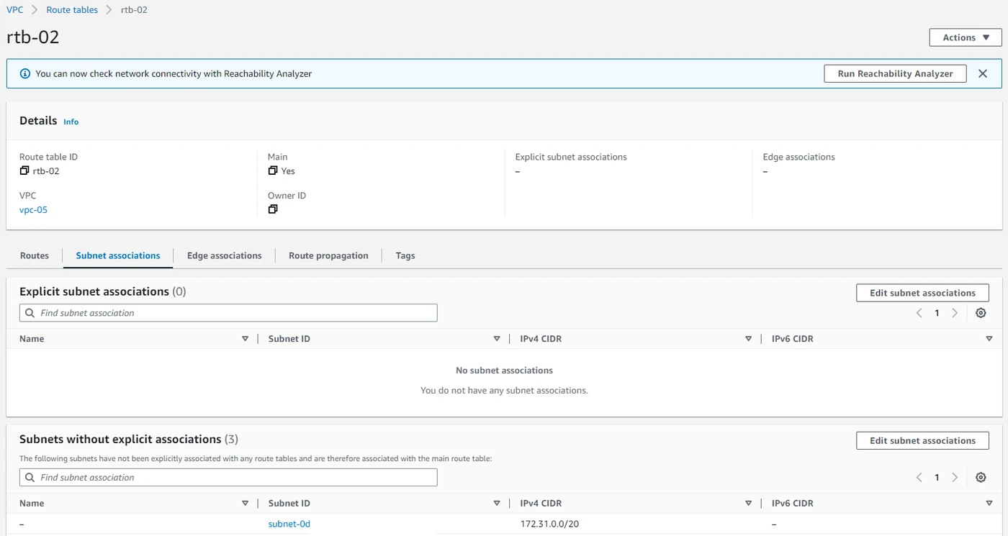
Task: Go to previous page in Subnets without explicit associations
Action: 919,477
